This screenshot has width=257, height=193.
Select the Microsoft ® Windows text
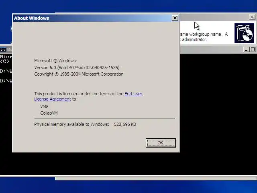pos(55,61)
